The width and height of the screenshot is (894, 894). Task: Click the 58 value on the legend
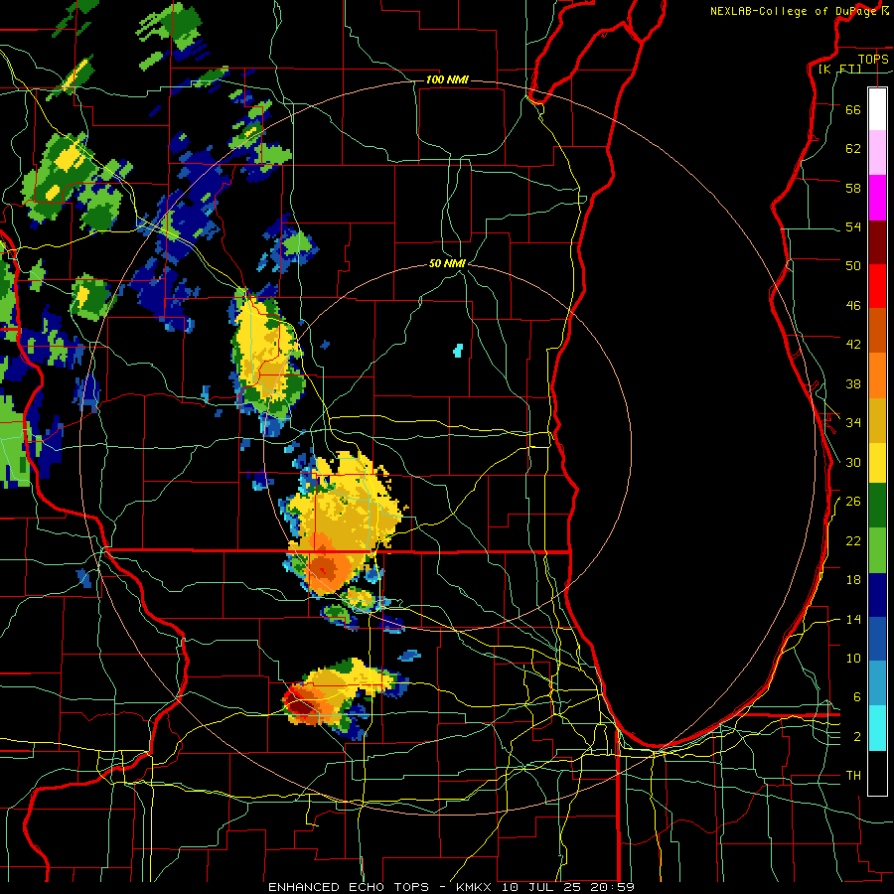tap(853, 188)
